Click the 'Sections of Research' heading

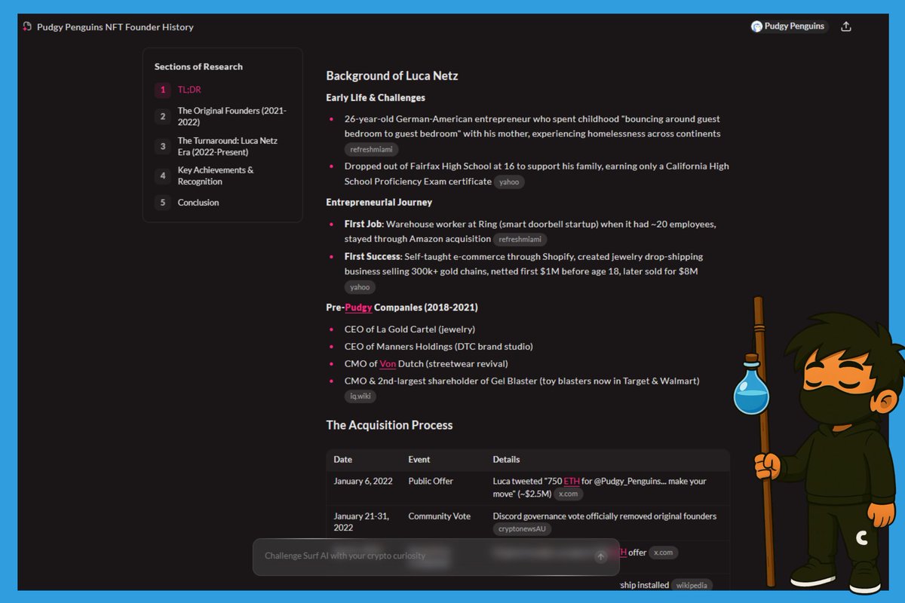click(x=198, y=66)
